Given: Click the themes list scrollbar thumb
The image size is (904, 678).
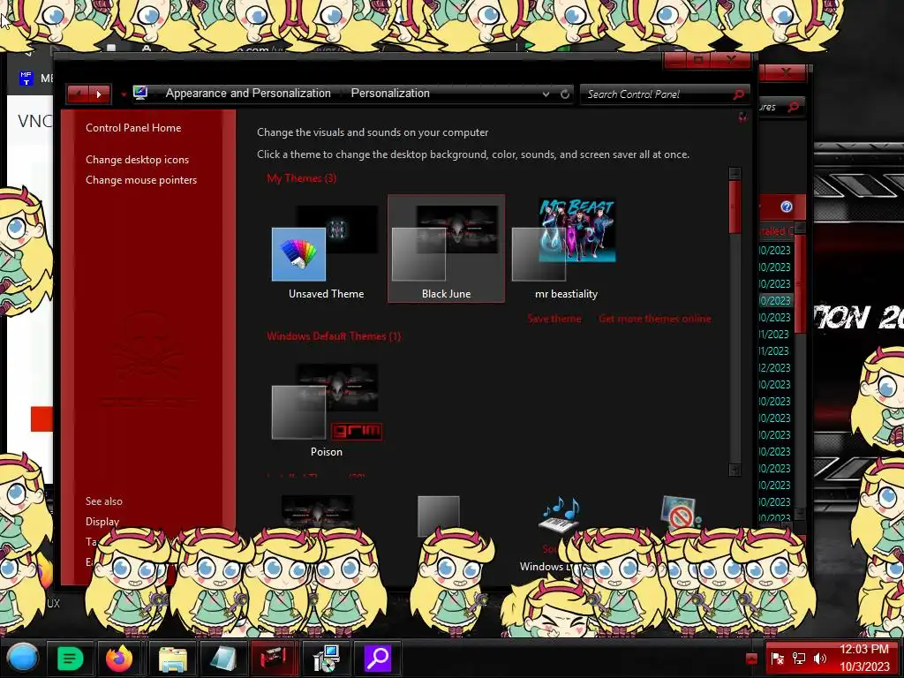Looking at the screenshot, I should click(x=734, y=207).
